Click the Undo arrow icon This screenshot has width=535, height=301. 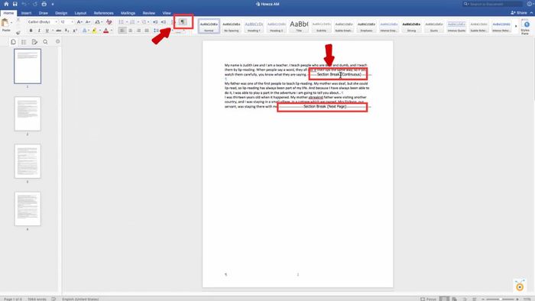[x=24, y=4]
